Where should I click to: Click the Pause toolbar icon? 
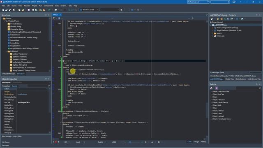pyautogui.click(x=62, y=10)
